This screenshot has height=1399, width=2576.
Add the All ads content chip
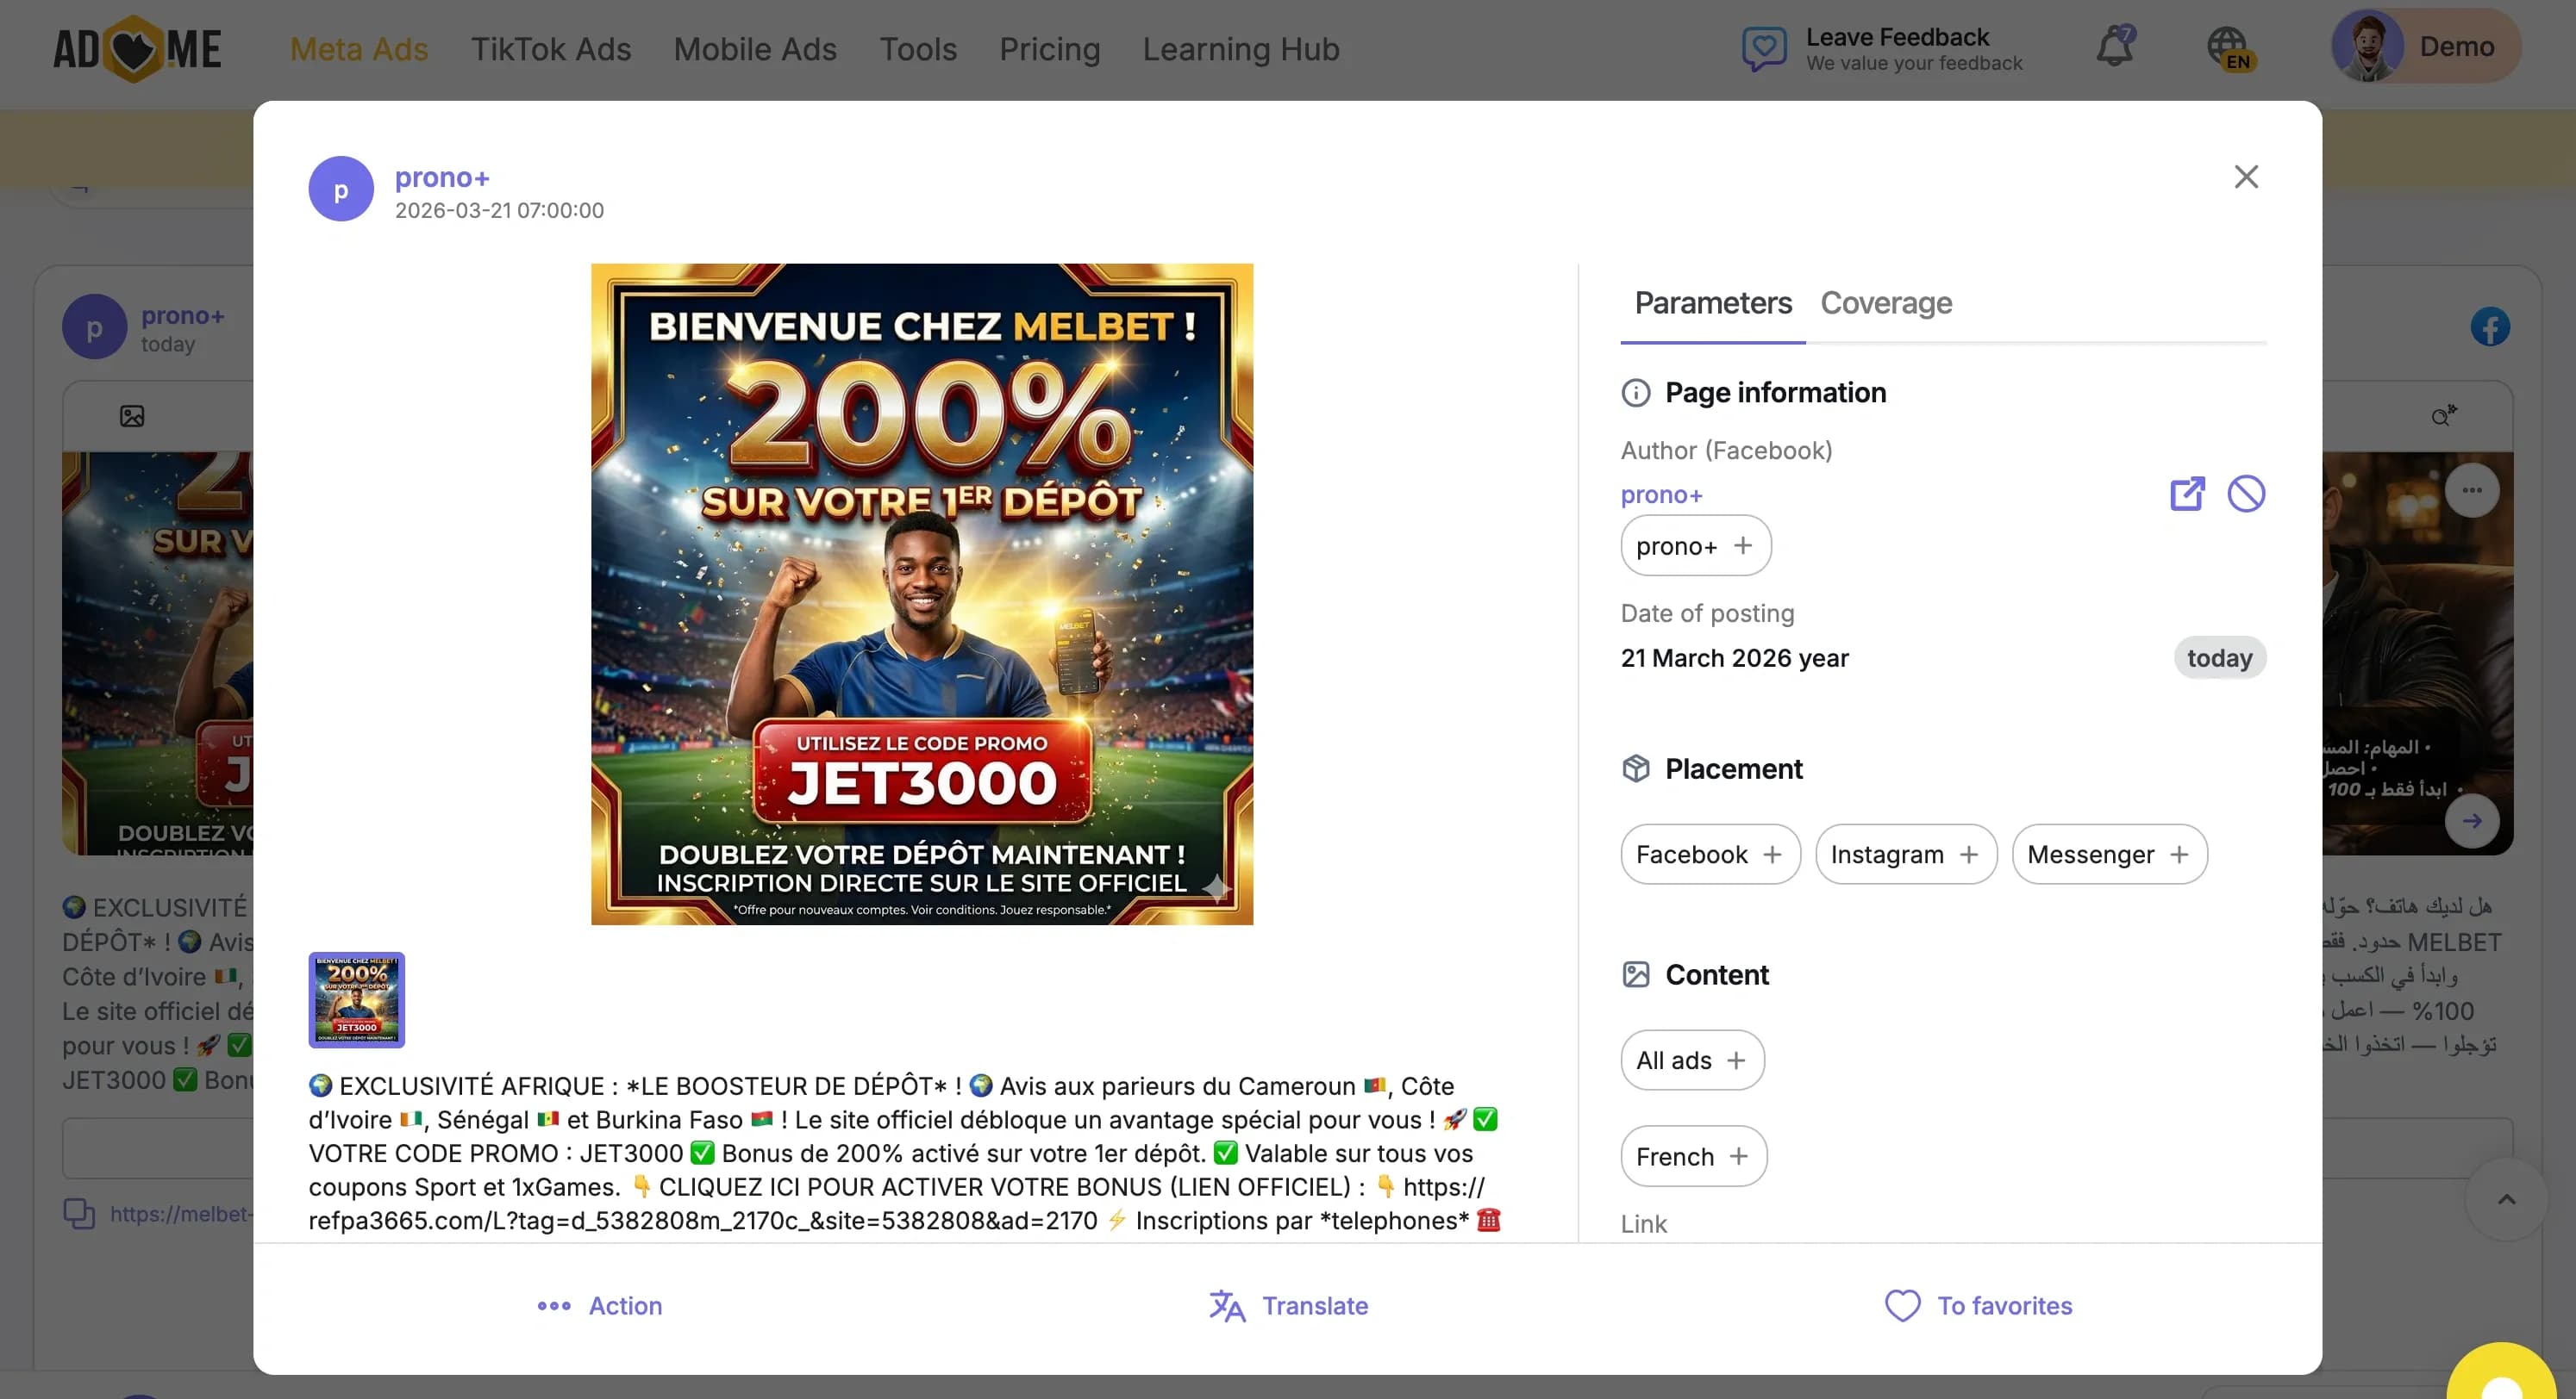click(x=1736, y=1060)
